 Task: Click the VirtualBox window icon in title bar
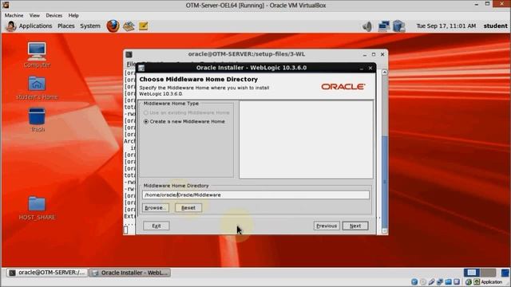(x=6, y=5)
